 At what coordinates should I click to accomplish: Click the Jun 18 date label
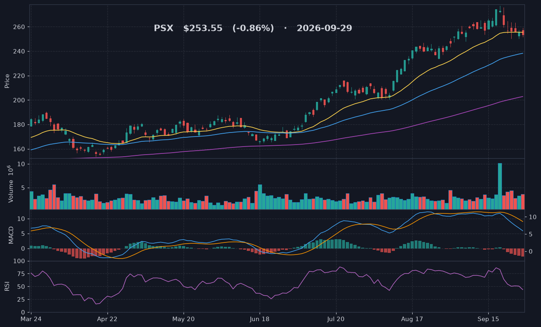(260, 319)
